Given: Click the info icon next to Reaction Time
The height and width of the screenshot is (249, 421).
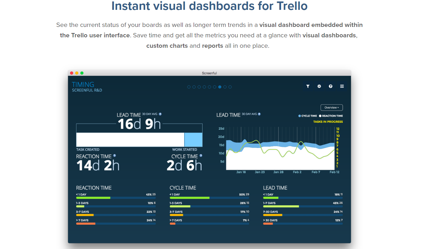Looking at the screenshot, I should (x=114, y=156).
